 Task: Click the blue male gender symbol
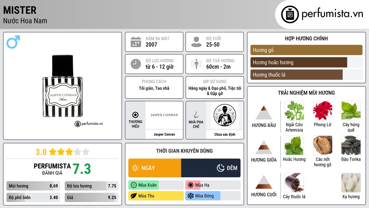coord(13,42)
